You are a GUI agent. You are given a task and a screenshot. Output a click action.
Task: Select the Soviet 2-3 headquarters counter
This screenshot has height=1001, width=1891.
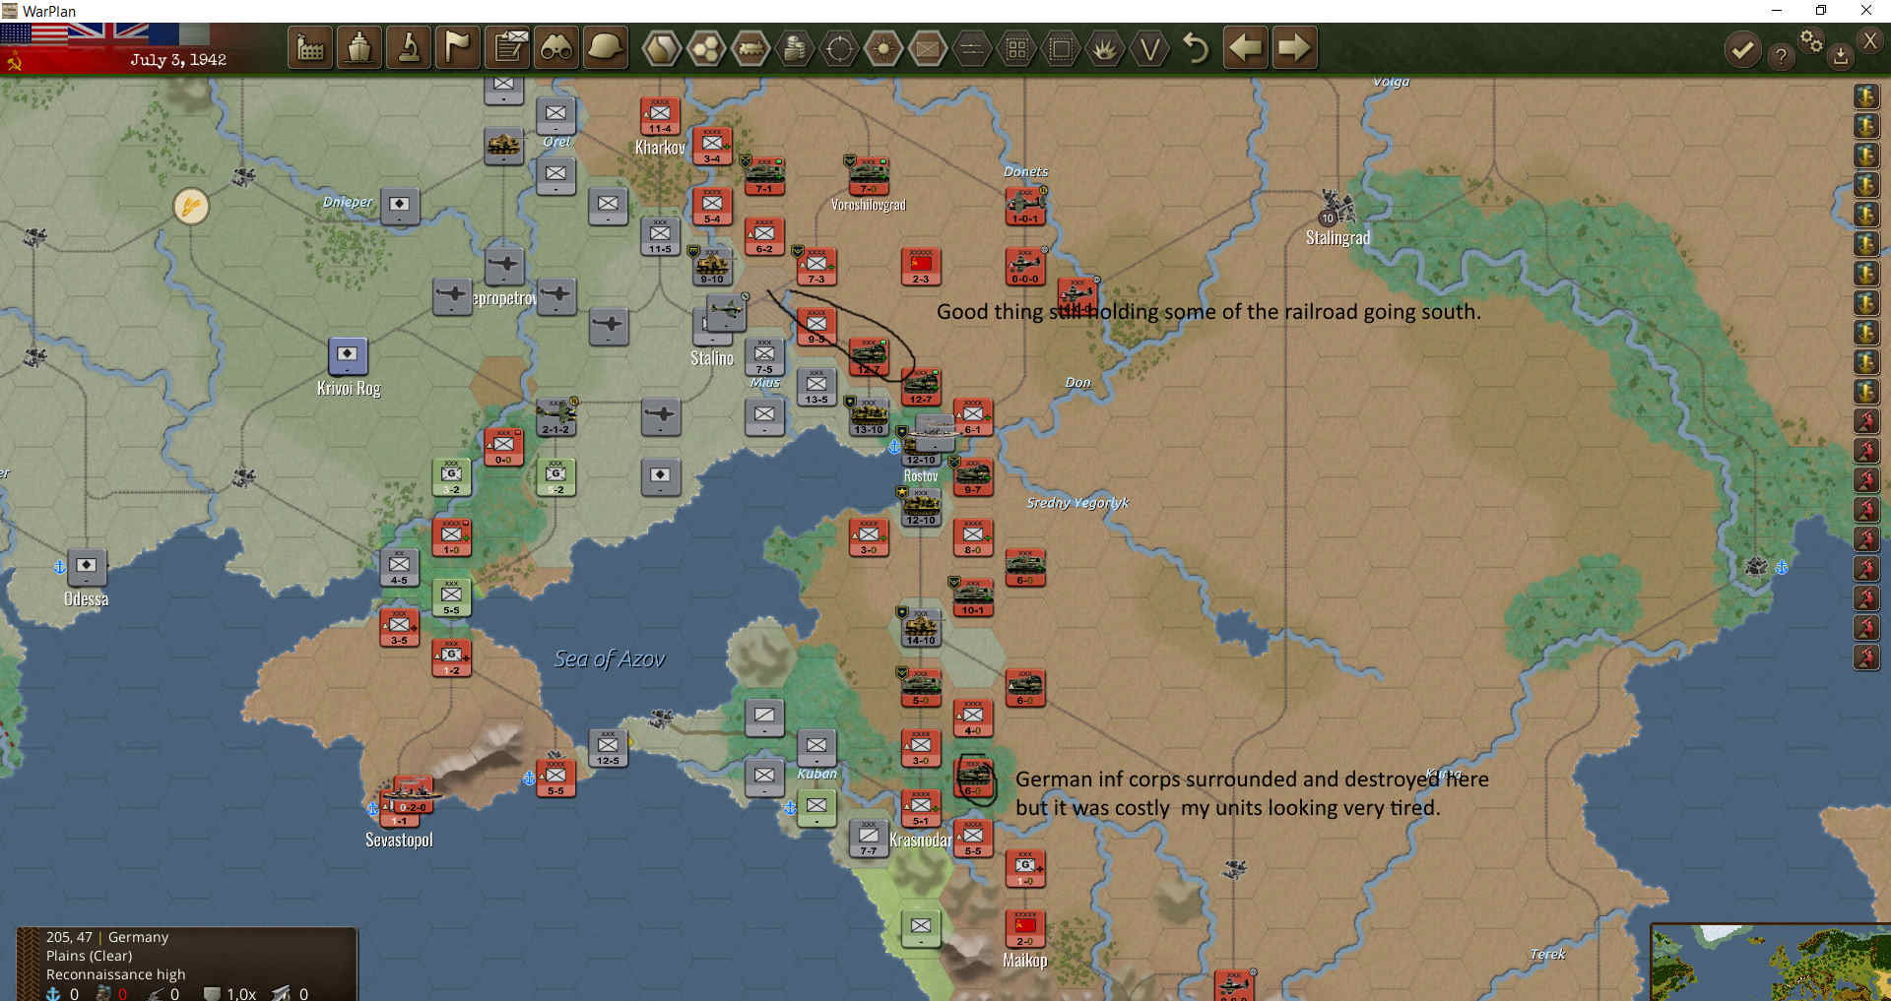[x=921, y=266]
